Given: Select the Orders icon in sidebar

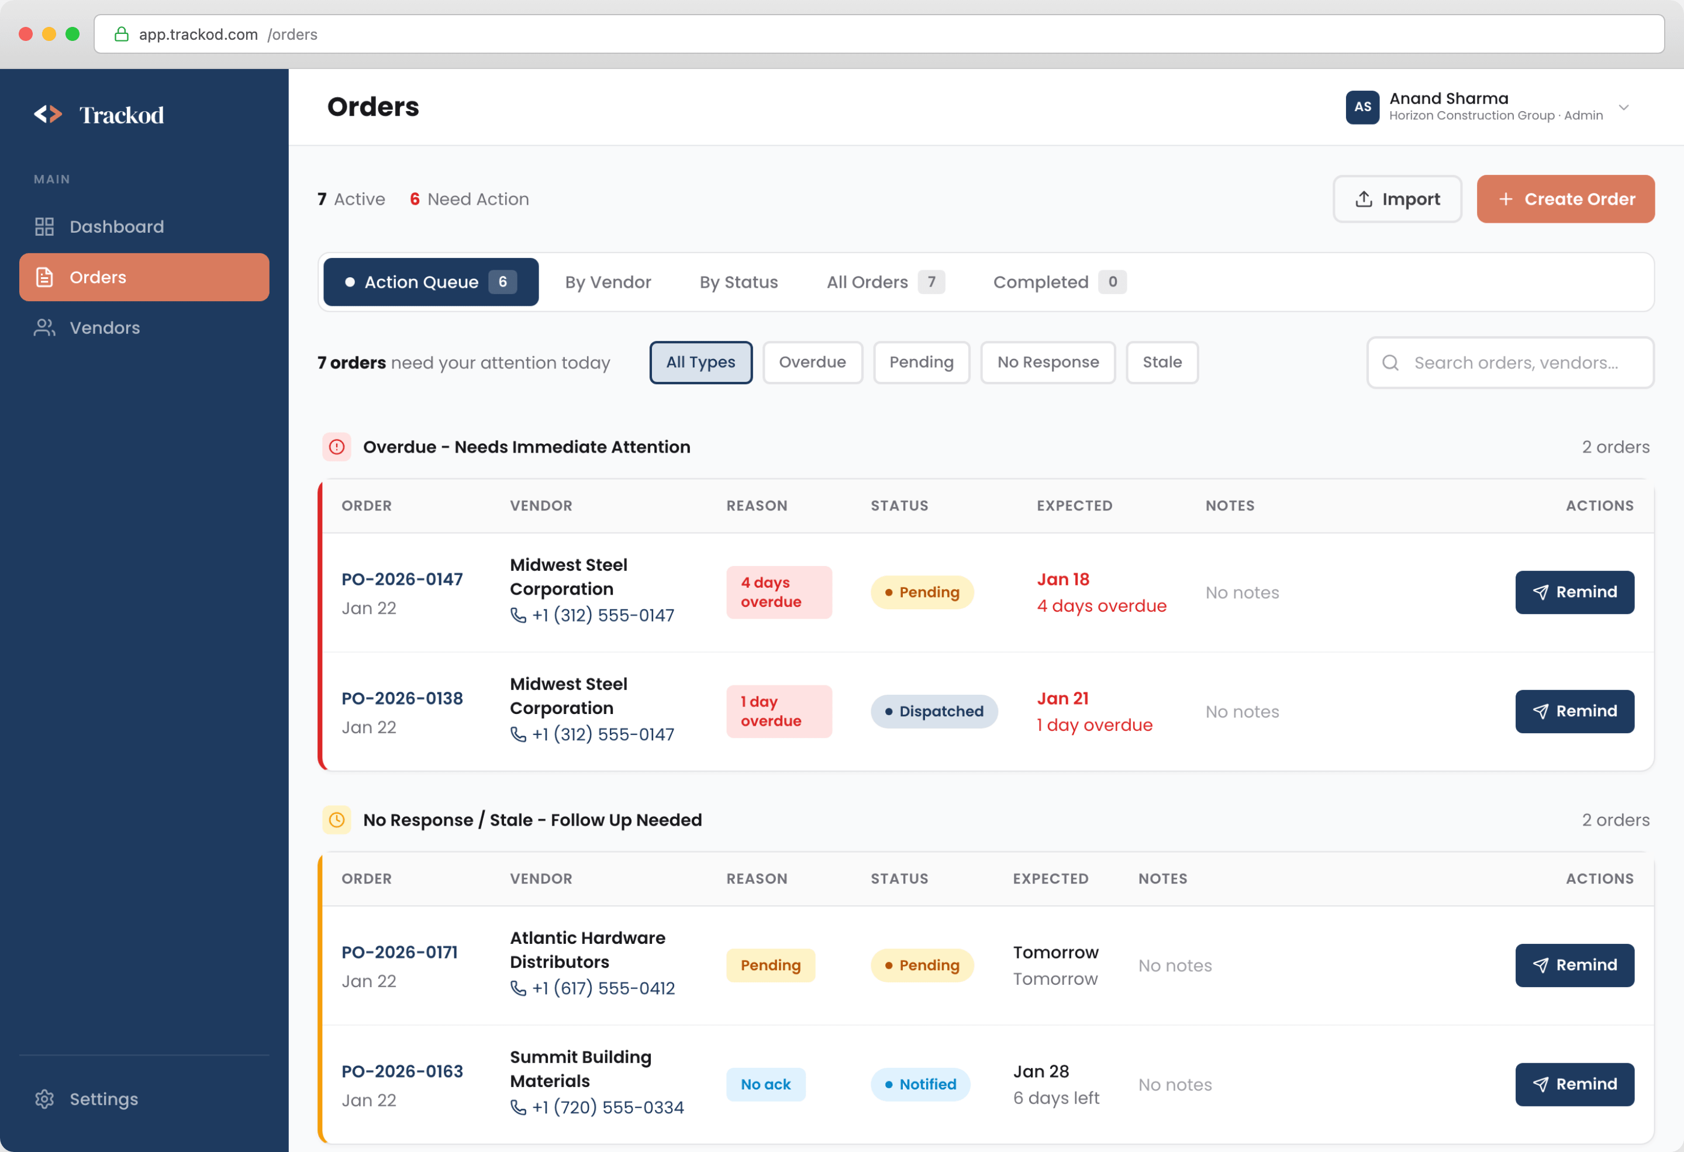Looking at the screenshot, I should pos(44,277).
